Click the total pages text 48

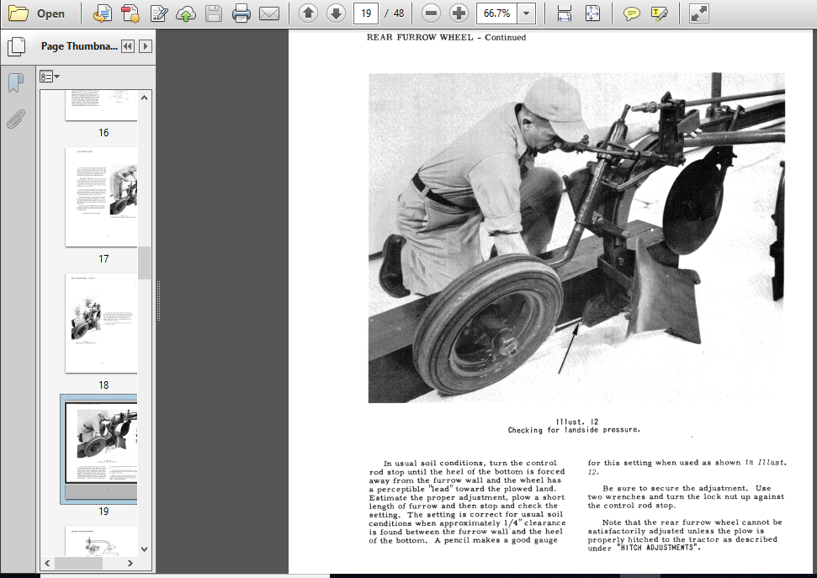399,13
